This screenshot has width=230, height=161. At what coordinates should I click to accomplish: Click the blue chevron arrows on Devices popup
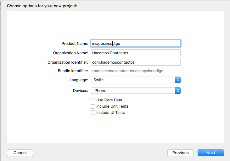tap(178, 91)
